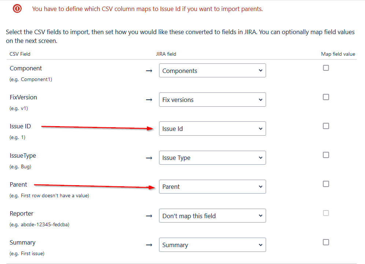Open the Issue Id mapping dropdown
This screenshot has height=264, width=365.
pyautogui.click(x=212, y=128)
